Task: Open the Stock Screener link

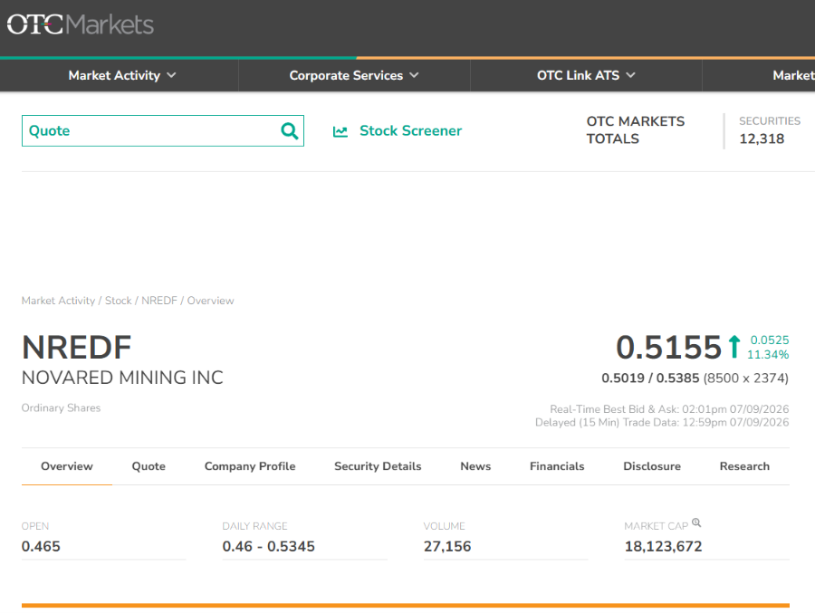Action: (410, 130)
